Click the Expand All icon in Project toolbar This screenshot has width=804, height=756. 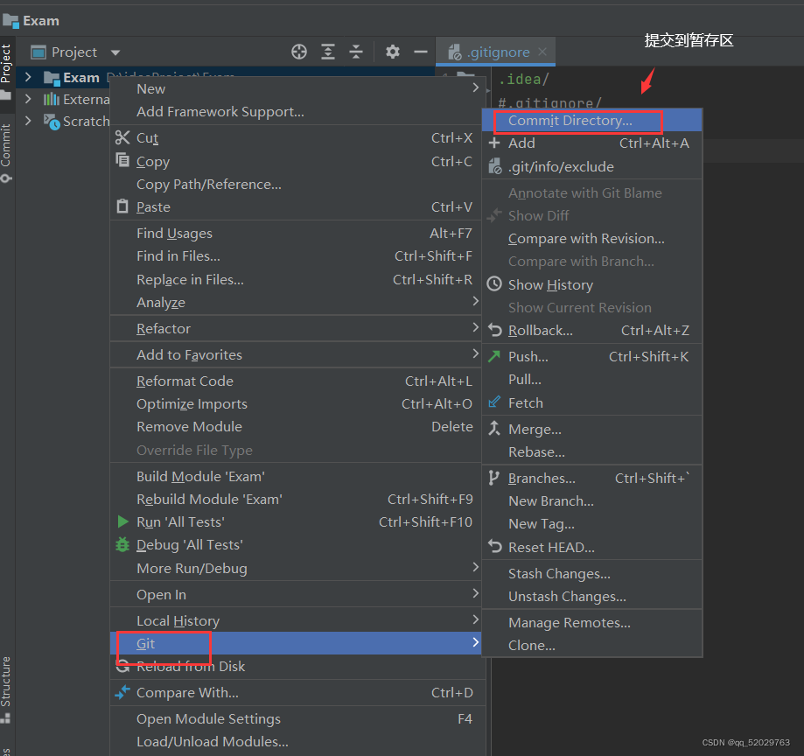[x=328, y=52]
